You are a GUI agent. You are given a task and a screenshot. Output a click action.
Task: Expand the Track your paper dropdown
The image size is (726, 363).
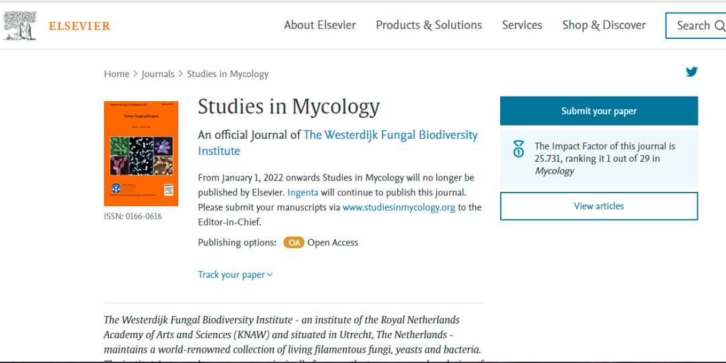coord(235,274)
